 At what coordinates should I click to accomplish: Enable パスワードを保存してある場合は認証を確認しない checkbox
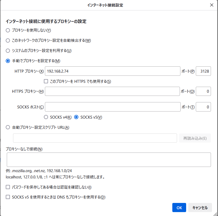[8, 187]
